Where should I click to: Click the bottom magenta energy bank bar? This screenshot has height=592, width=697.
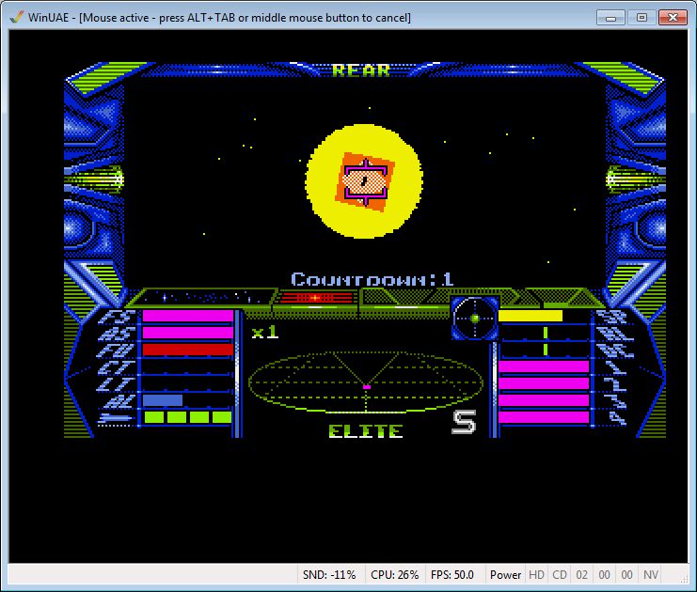544,417
